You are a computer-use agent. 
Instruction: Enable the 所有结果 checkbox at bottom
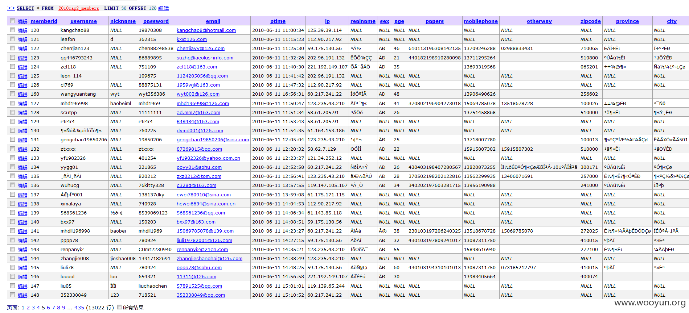point(120,307)
